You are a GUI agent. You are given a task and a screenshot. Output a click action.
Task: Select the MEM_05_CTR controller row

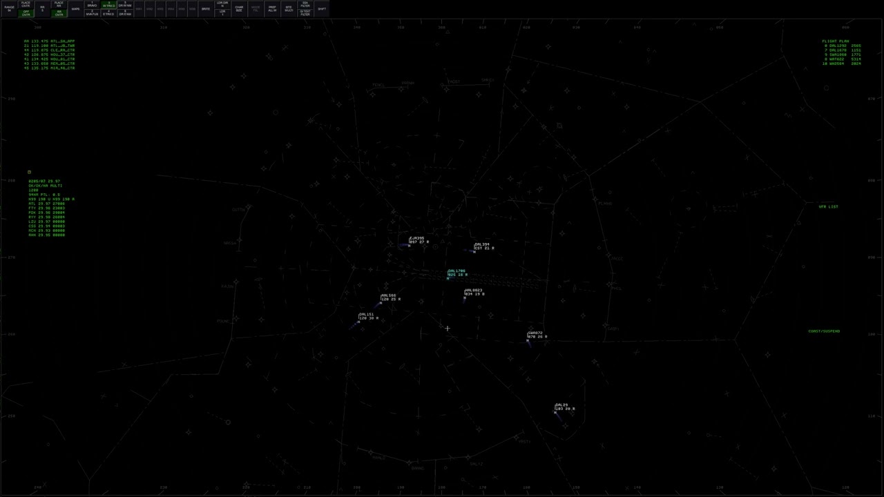tap(49, 64)
